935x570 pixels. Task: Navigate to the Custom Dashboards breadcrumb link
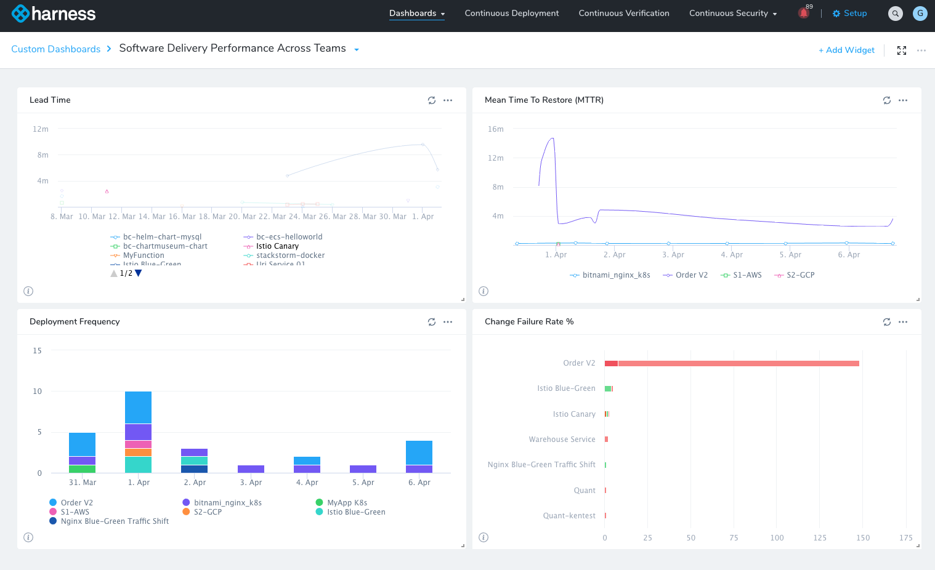click(x=55, y=49)
